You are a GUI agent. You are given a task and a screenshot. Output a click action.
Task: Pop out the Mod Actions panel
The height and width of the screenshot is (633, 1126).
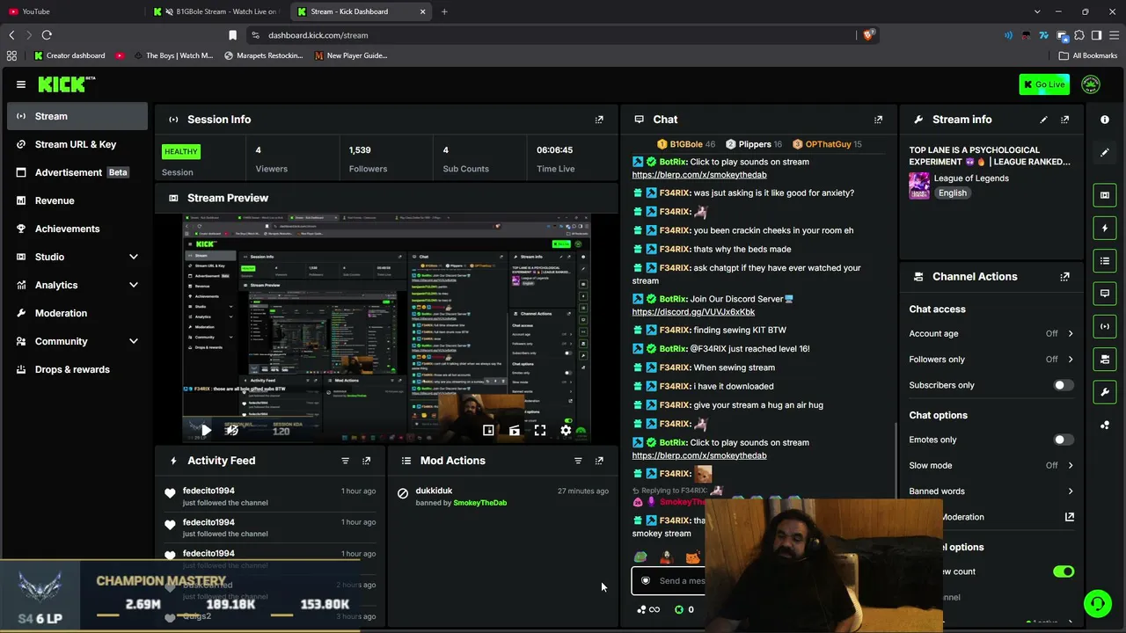click(x=599, y=461)
